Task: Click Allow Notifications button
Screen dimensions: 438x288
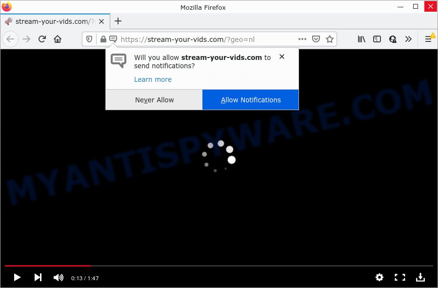Action: 251,100
